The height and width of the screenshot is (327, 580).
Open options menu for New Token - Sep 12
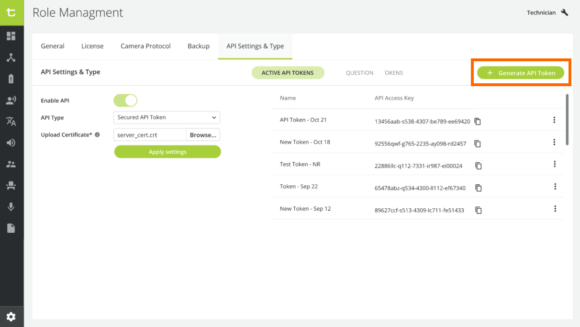(x=555, y=208)
